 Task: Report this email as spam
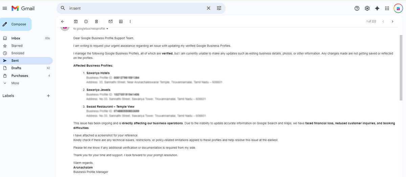coord(86,22)
